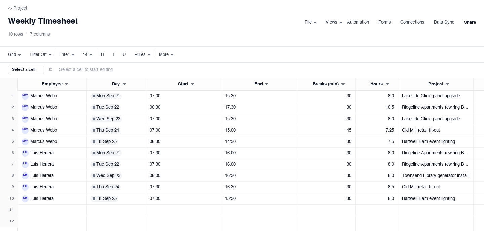Select Mon Sep 21 tag in row 1
This screenshot has height=231, width=484.
point(106,96)
